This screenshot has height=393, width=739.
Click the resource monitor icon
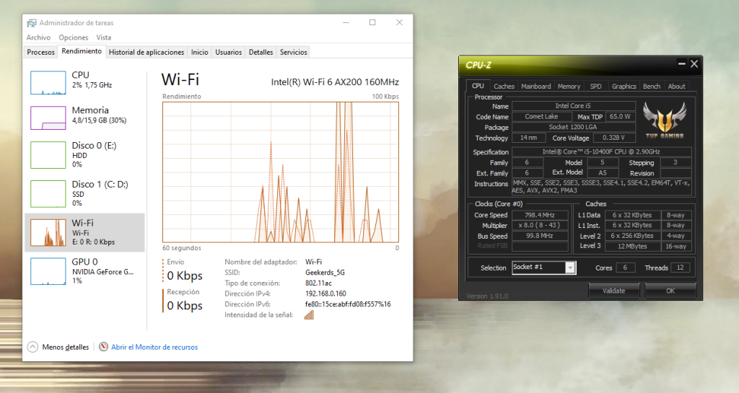103,347
